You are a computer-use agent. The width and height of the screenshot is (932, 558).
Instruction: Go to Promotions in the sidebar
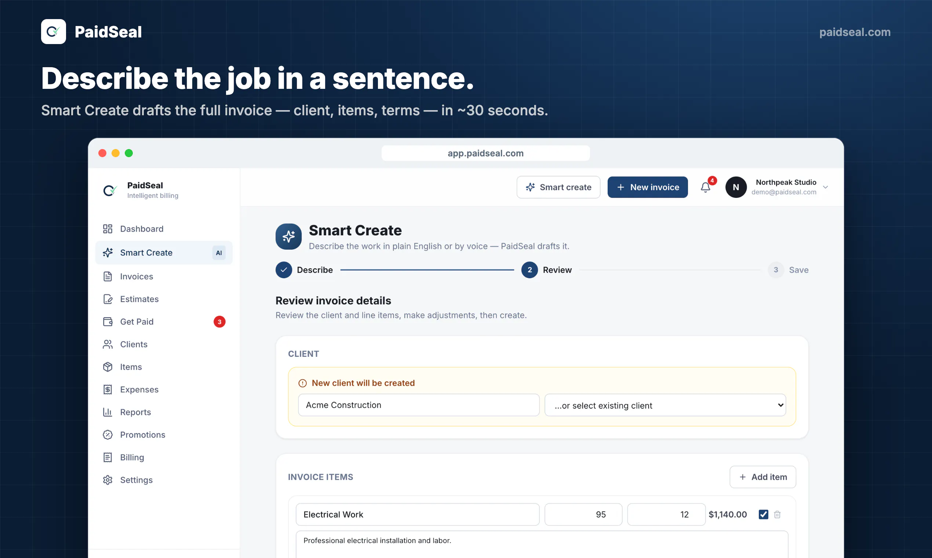click(164, 434)
